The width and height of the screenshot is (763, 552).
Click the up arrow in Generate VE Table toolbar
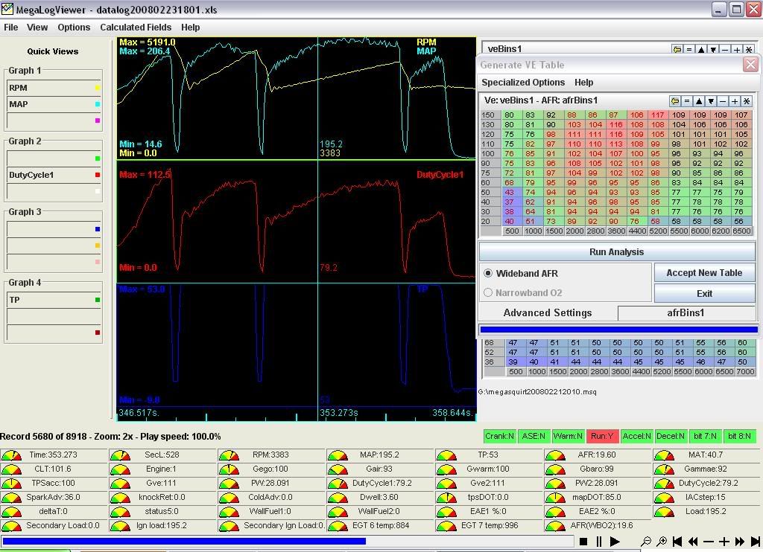(699, 101)
